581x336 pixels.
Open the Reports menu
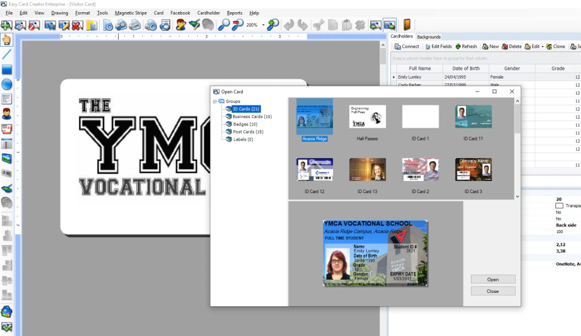[x=235, y=13]
